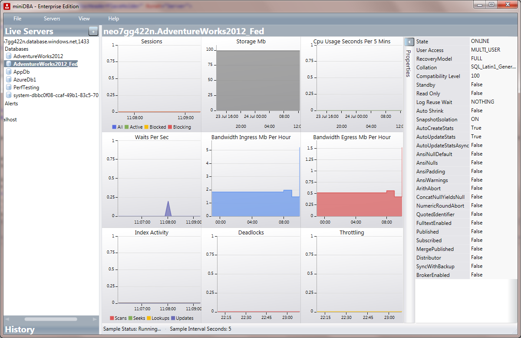
Task: Click the Throttling chart title
Action: (352, 233)
